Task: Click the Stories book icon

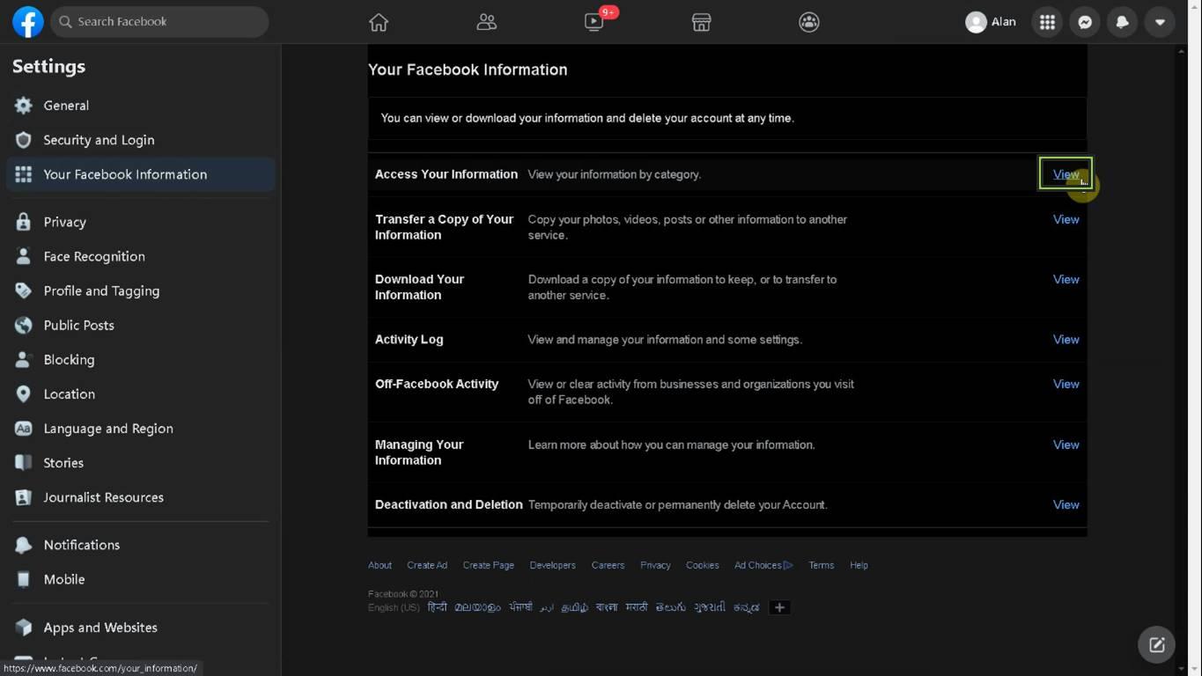Action: click(24, 463)
